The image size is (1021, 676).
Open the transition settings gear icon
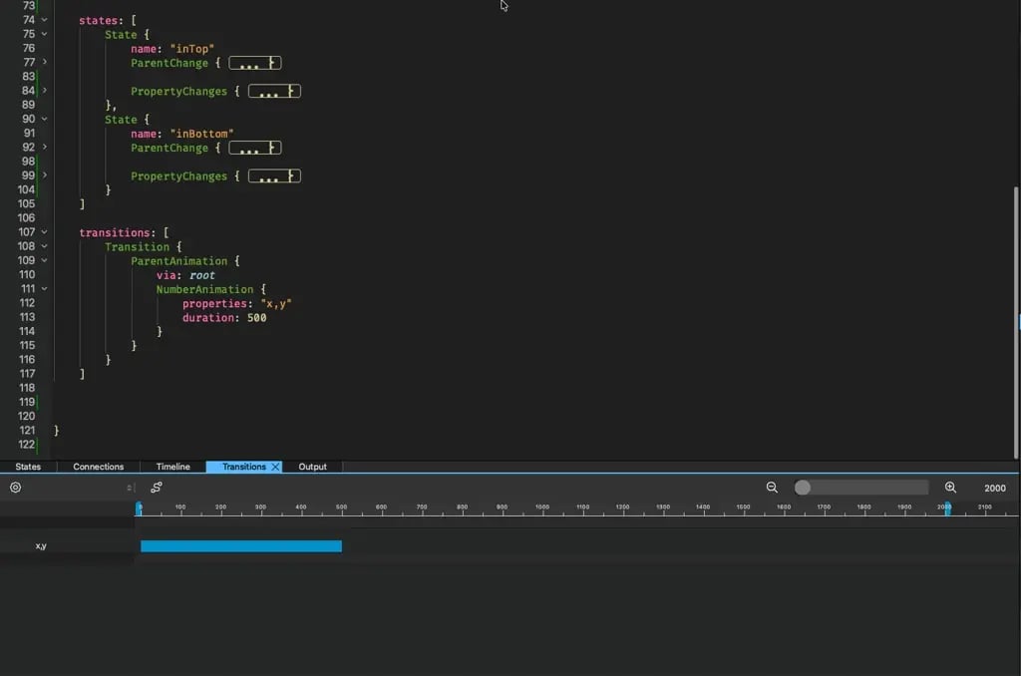14,488
